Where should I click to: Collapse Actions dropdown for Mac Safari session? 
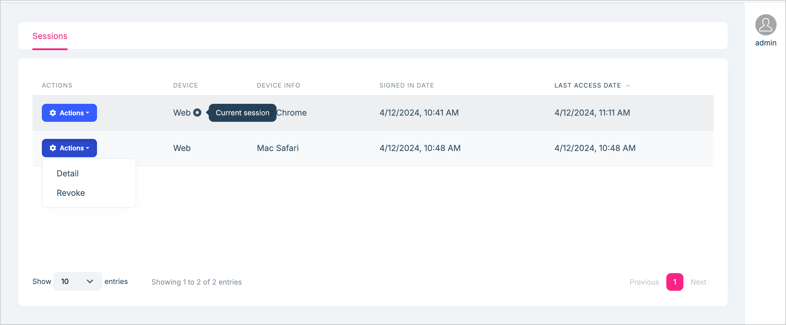(69, 148)
